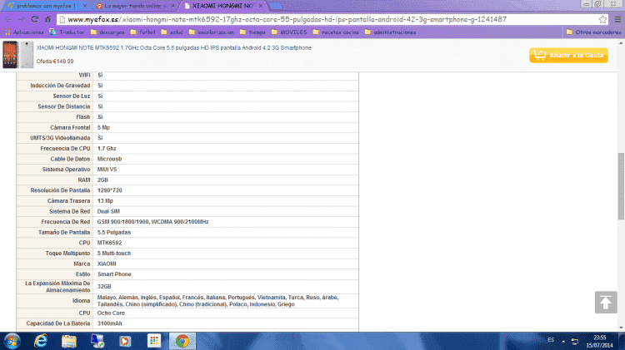Close the XIAOMI HONGMI NOTE tab
Viewport: 625px width, 350px height.
261,6
